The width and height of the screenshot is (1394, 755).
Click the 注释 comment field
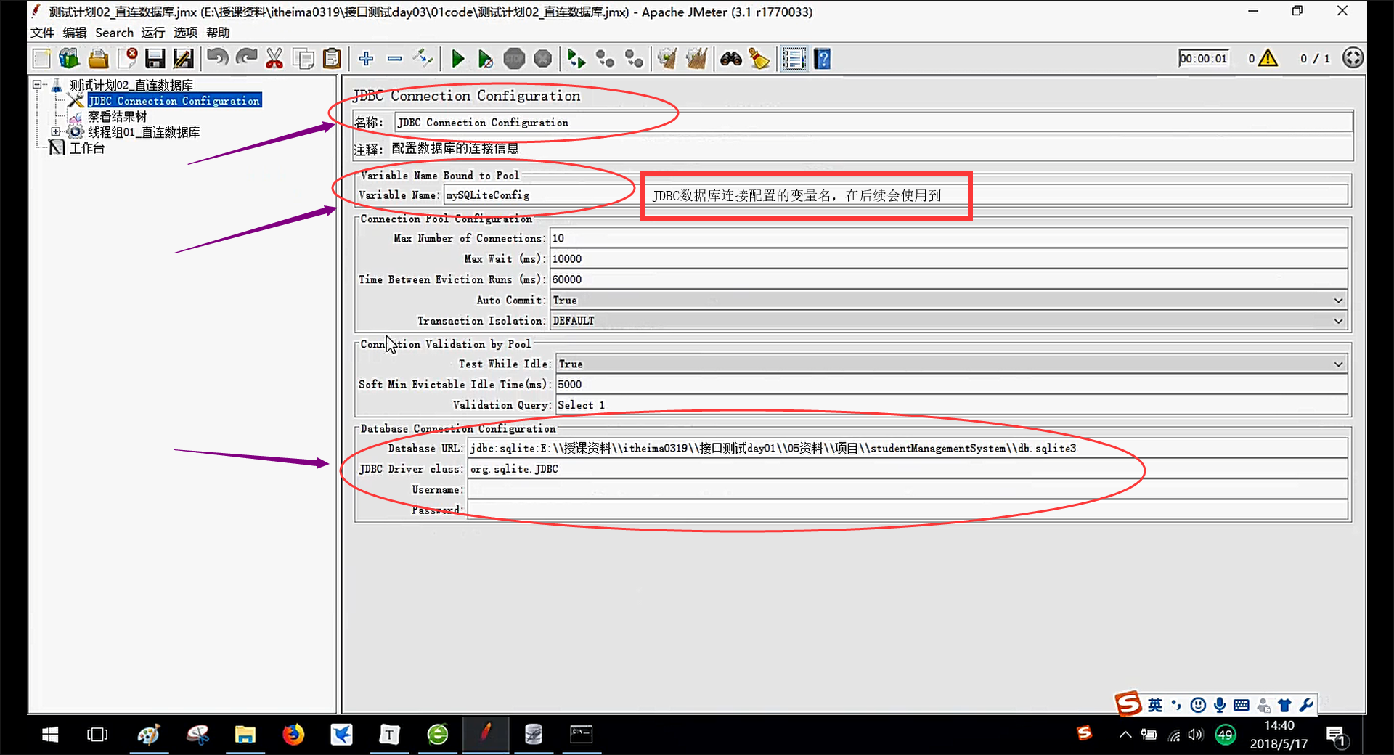click(871, 149)
